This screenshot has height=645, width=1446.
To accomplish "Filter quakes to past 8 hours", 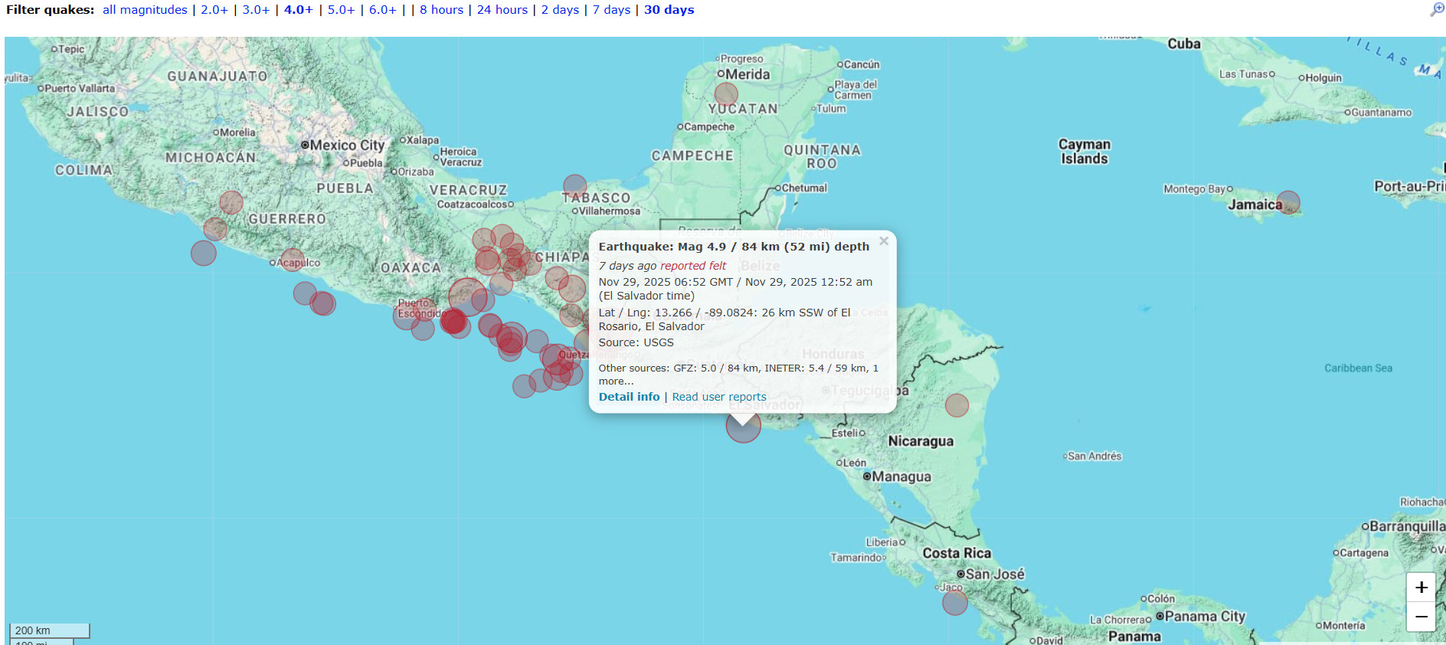I will point(441,10).
